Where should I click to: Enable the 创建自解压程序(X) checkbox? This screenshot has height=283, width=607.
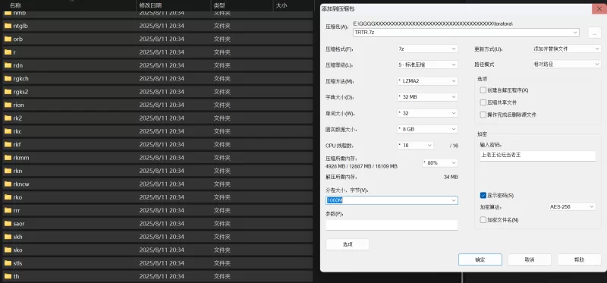coord(483,90)
